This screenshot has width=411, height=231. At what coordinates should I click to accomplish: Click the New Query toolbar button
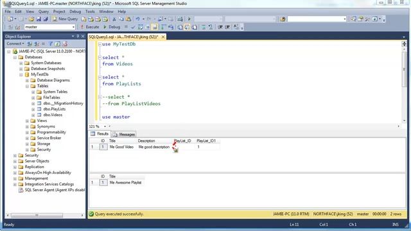65,19
